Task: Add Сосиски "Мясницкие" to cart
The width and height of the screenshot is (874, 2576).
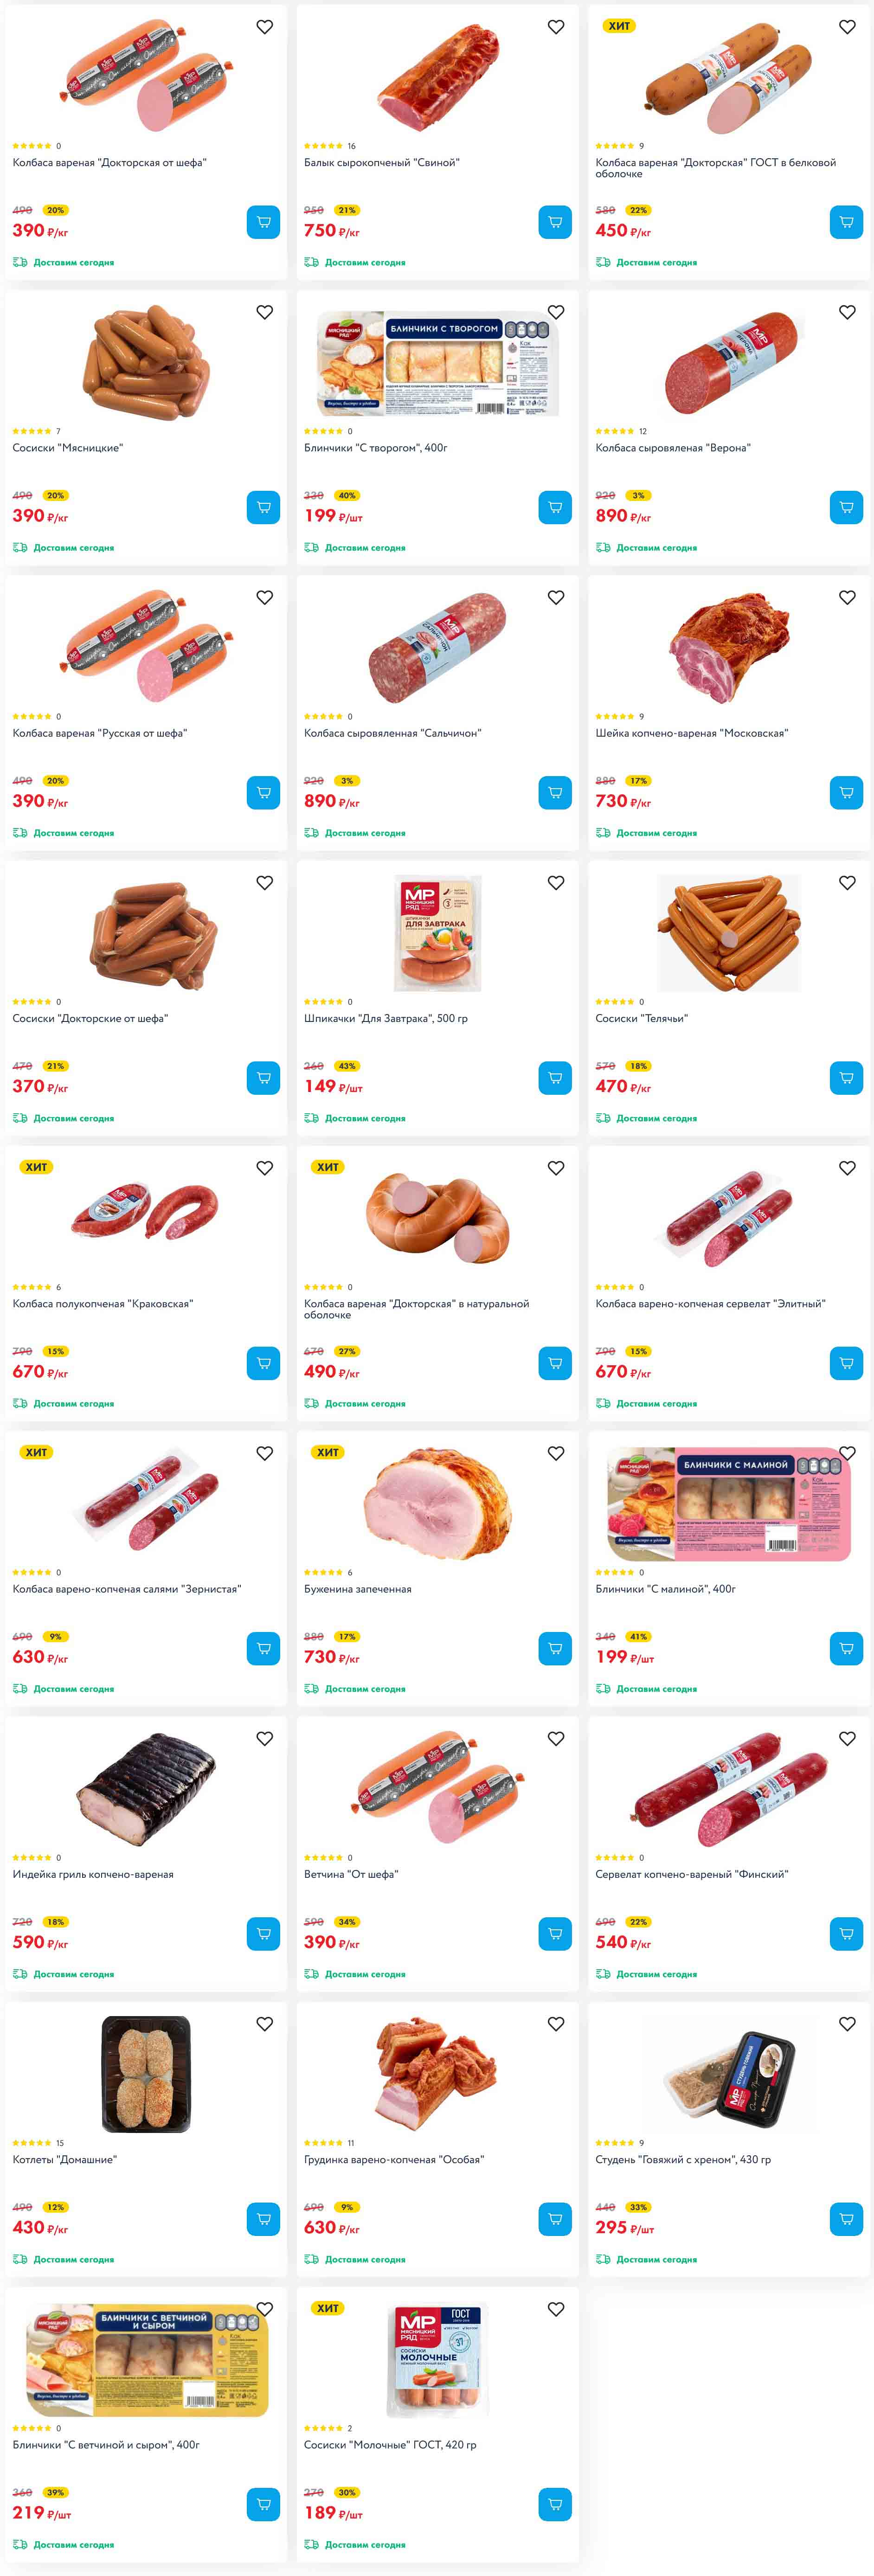Action: (263, 507)
